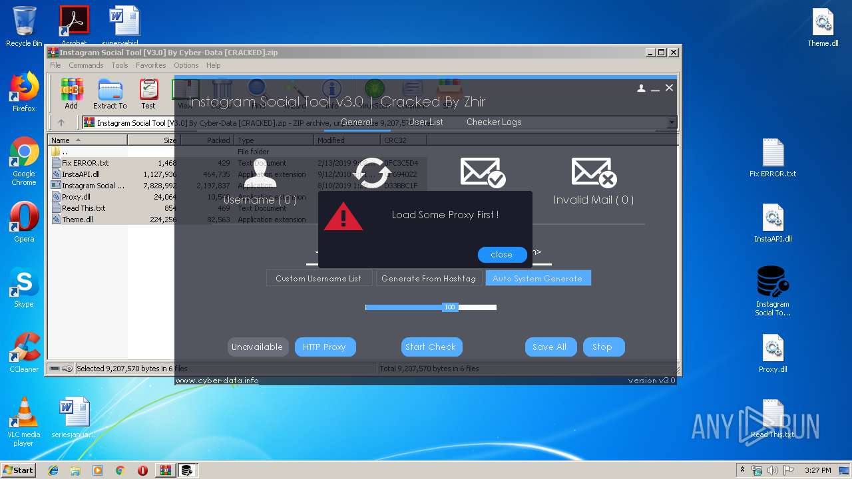Open WinRAR Favorites menu

tap(151, 65)
